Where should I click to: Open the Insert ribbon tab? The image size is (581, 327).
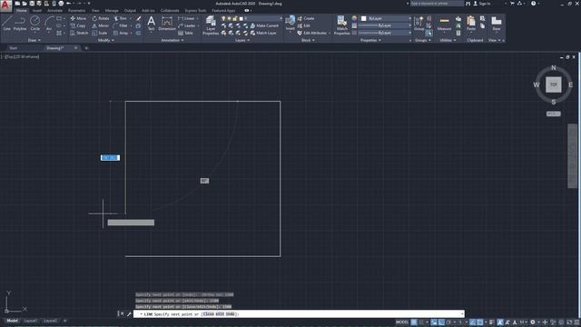[37, 10]
